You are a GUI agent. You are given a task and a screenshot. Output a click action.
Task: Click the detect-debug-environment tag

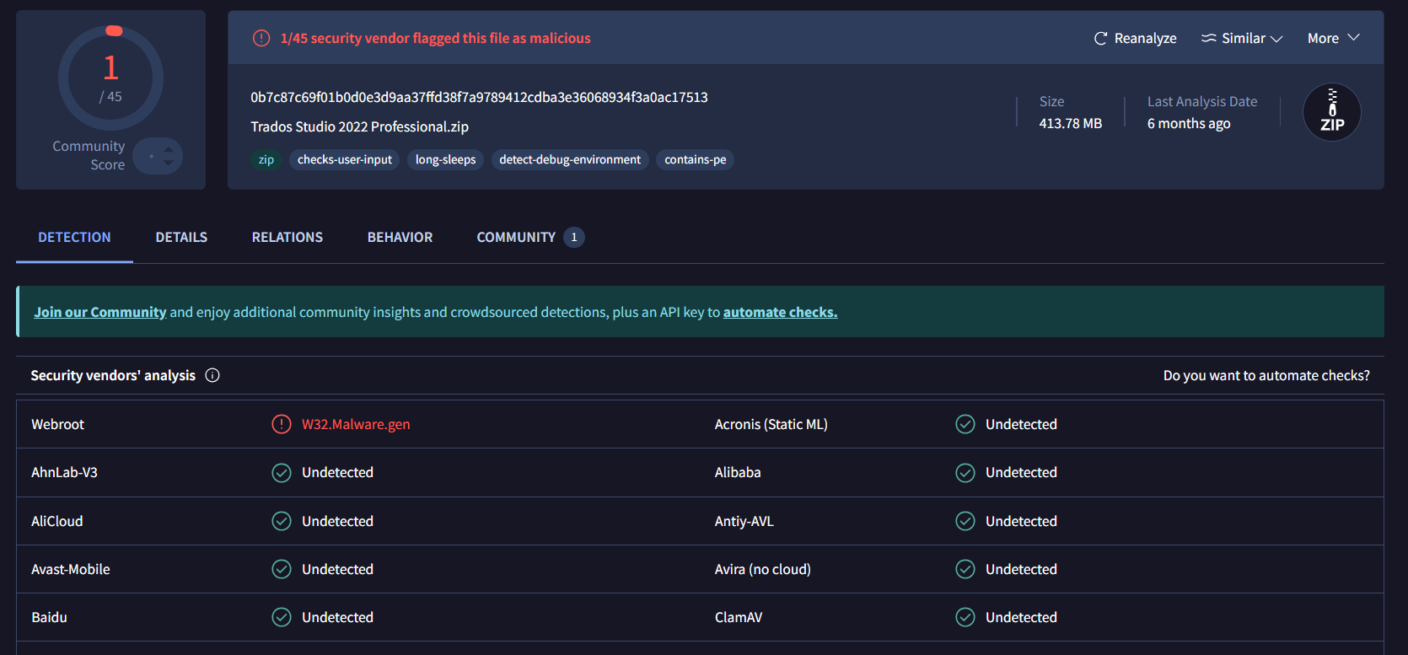pos(570,159)
